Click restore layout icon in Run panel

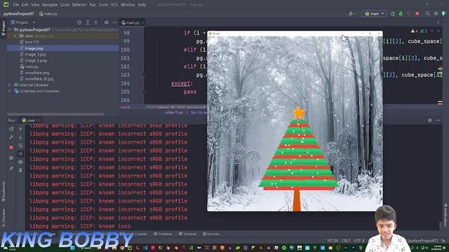click(11, 158)
